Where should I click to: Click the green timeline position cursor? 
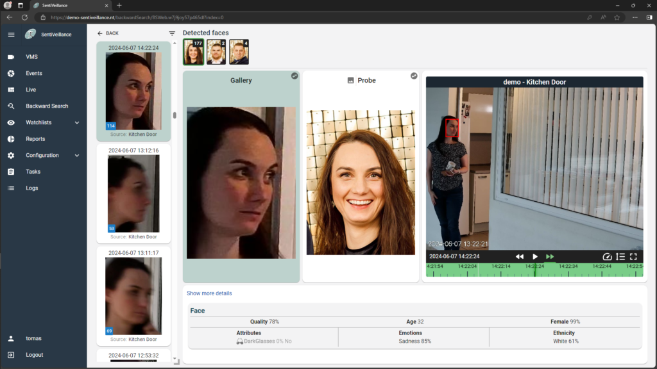point(534,270)
